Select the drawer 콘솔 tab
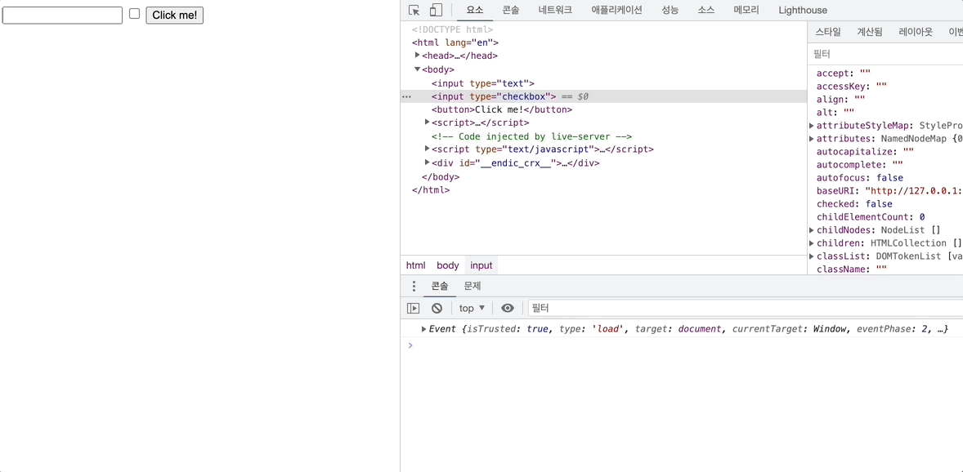This screenshot has width=963, height=472. point(439,286)
